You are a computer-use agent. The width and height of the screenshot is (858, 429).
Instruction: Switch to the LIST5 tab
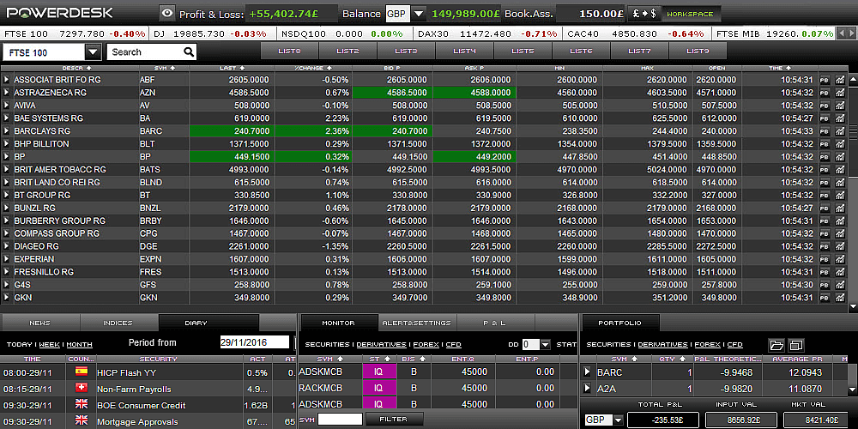pyautogui.click(x=523, y=51)
